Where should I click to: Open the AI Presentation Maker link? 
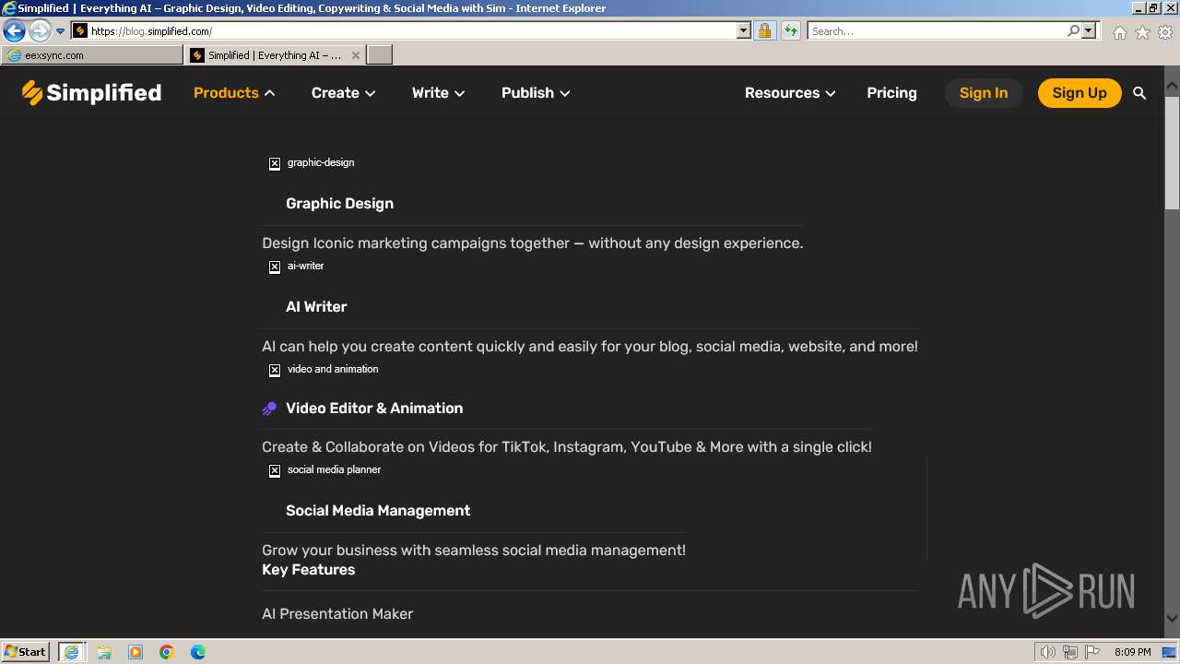[x=337, y=614]
